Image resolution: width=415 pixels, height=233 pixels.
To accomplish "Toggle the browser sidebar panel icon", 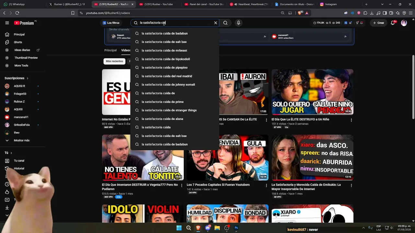I will [x=385, y=13].
